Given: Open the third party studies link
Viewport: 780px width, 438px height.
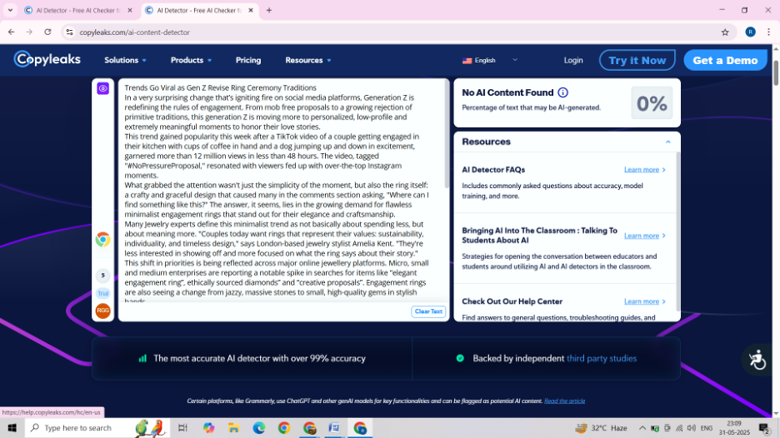Looking at the screenshot, I should pos(602,358).
